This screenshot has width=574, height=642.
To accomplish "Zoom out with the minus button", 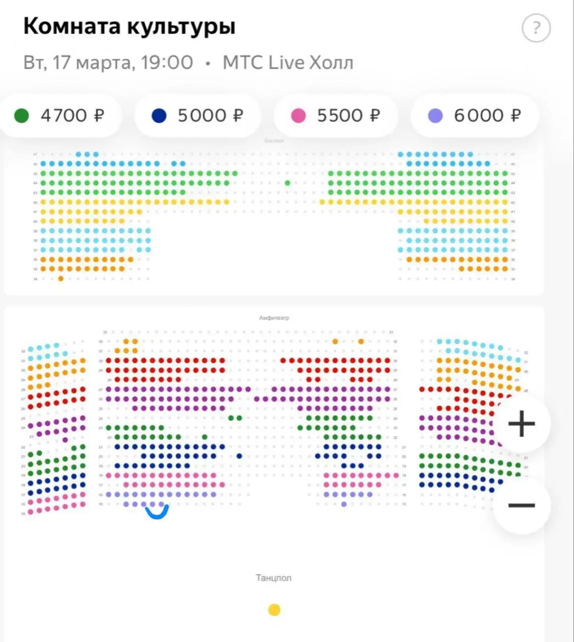I will pos(521,505).
